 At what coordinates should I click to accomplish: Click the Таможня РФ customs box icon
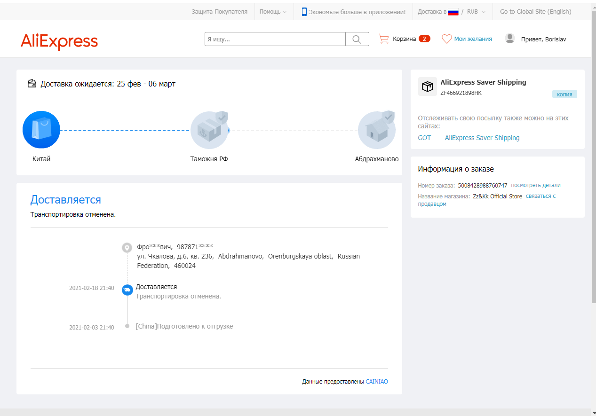click(209, 130)
